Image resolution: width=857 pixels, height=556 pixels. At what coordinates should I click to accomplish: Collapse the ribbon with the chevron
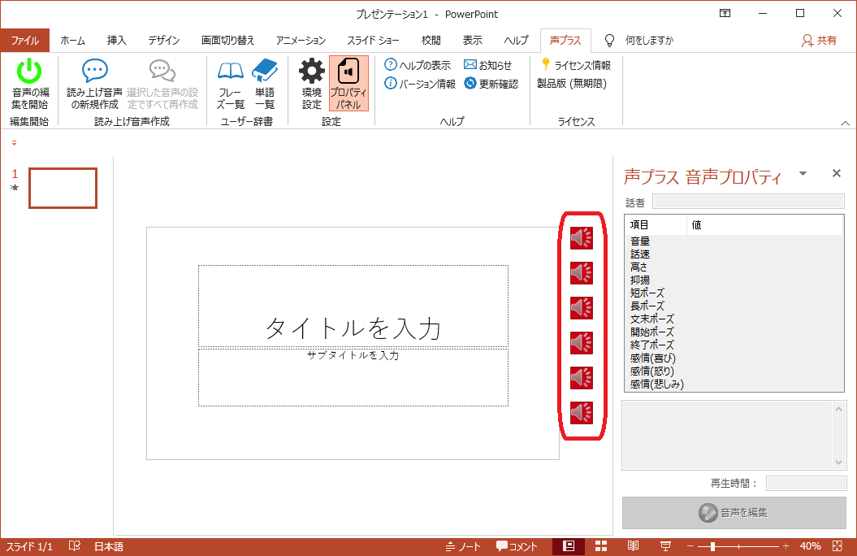tap(845, 123)
